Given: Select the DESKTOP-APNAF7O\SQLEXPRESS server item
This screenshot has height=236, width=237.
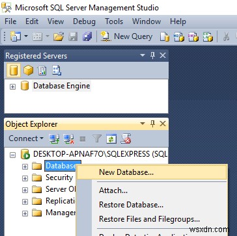Looking at the screenshot, I should (x=100, y=154).
